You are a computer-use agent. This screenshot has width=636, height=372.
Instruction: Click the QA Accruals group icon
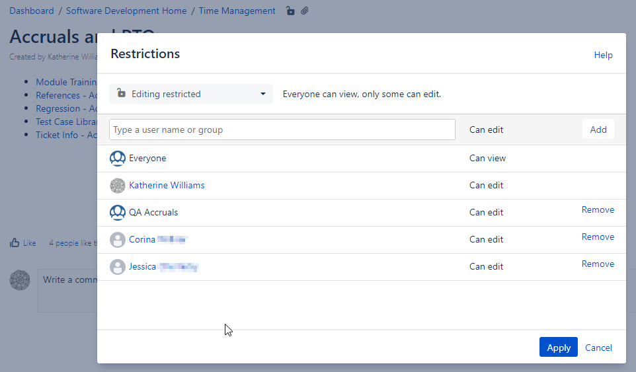click(118, 212)
